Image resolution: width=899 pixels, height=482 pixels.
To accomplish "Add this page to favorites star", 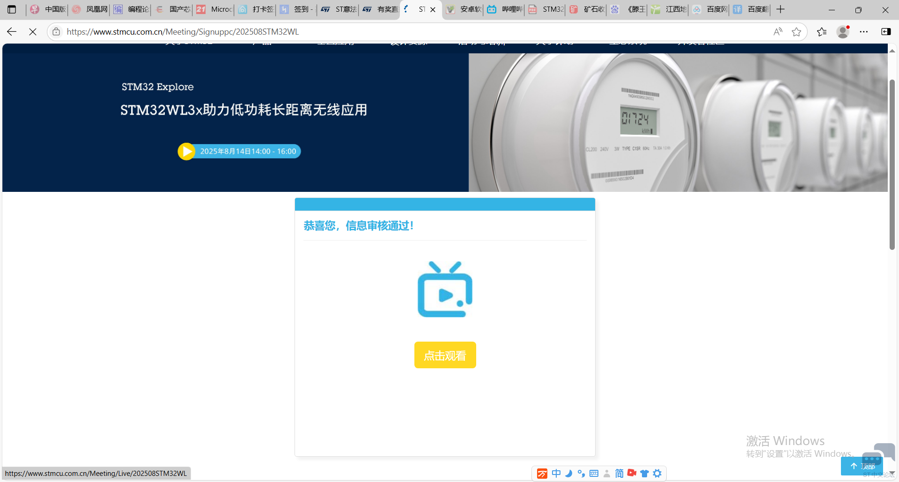I will [x=796, y=32].
